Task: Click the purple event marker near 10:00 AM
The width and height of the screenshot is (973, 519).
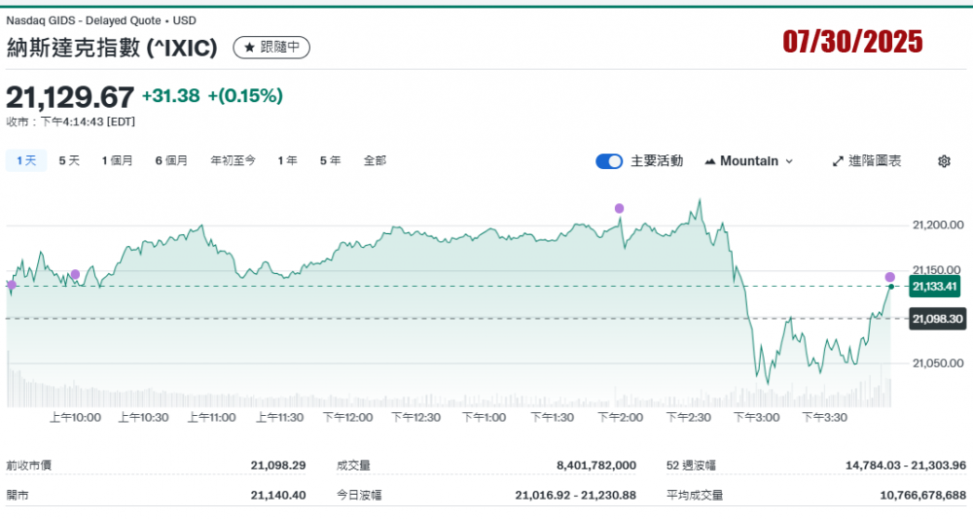Action: coord(75,274)
